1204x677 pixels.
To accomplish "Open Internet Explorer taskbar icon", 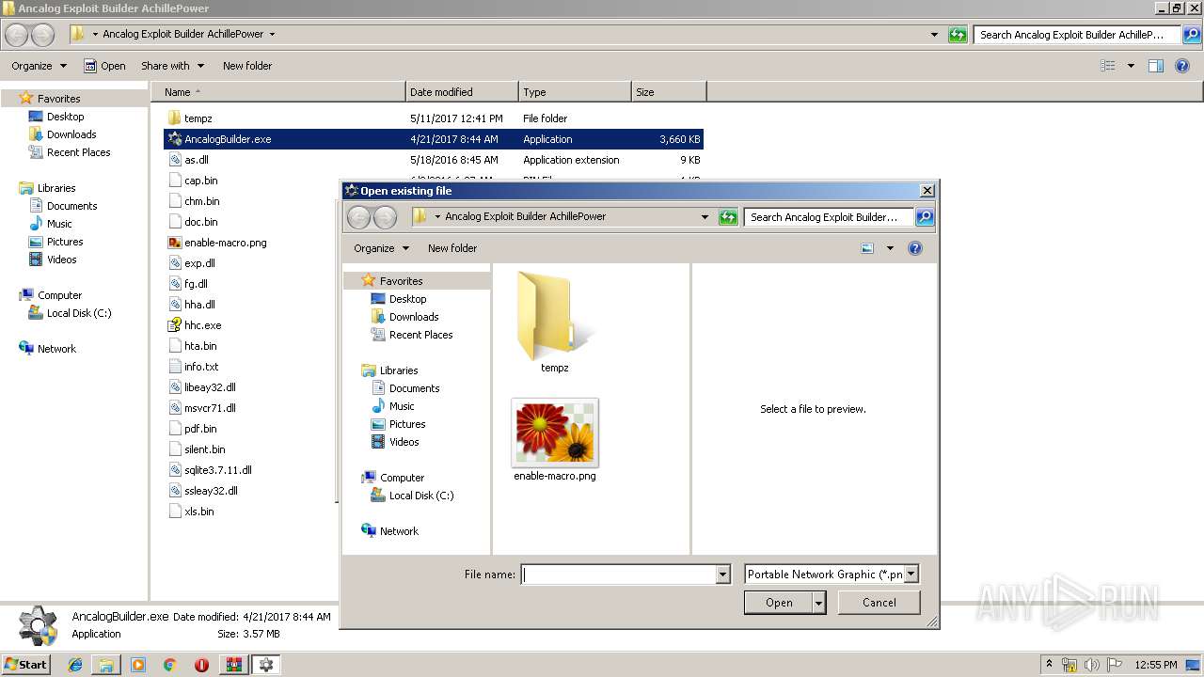I will [75, 665].
